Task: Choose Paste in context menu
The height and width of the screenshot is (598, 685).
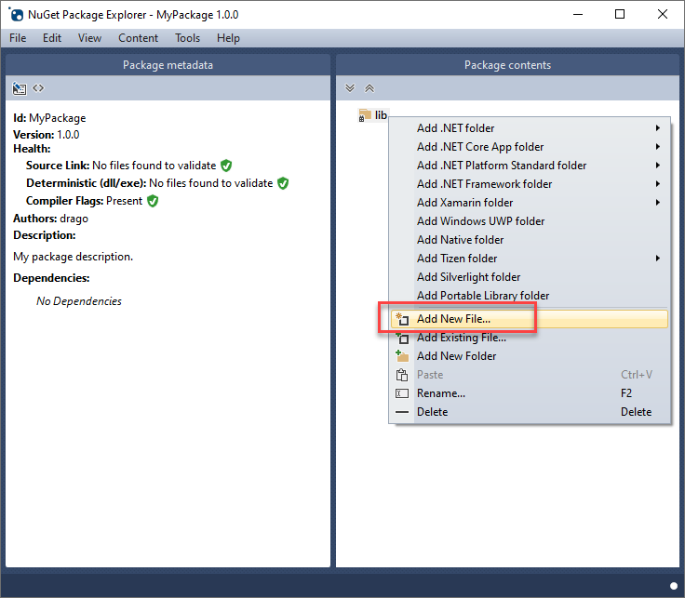Action: tap(530, 375)
